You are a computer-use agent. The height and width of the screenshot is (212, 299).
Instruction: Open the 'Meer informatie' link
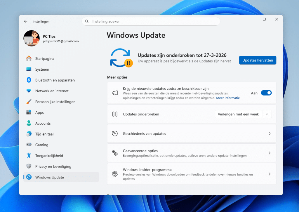click(x=228, y=98)
